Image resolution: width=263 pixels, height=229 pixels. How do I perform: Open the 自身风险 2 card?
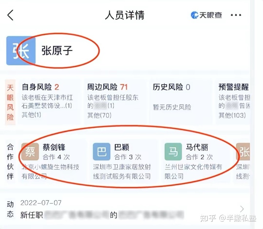(49, 102)
